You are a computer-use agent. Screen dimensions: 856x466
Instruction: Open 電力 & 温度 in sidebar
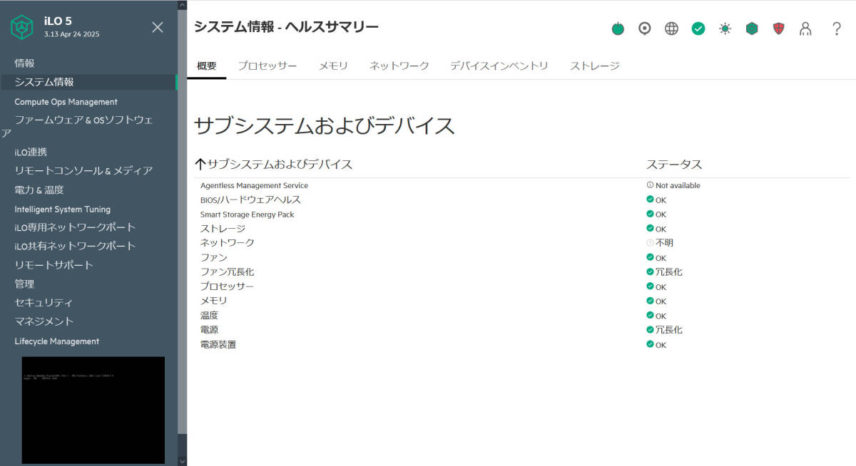pyautogui.click(x=39, y=190)
